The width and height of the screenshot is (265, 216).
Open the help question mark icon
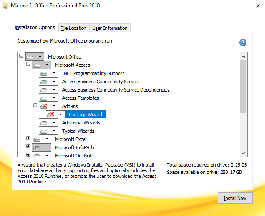point(242,43)
